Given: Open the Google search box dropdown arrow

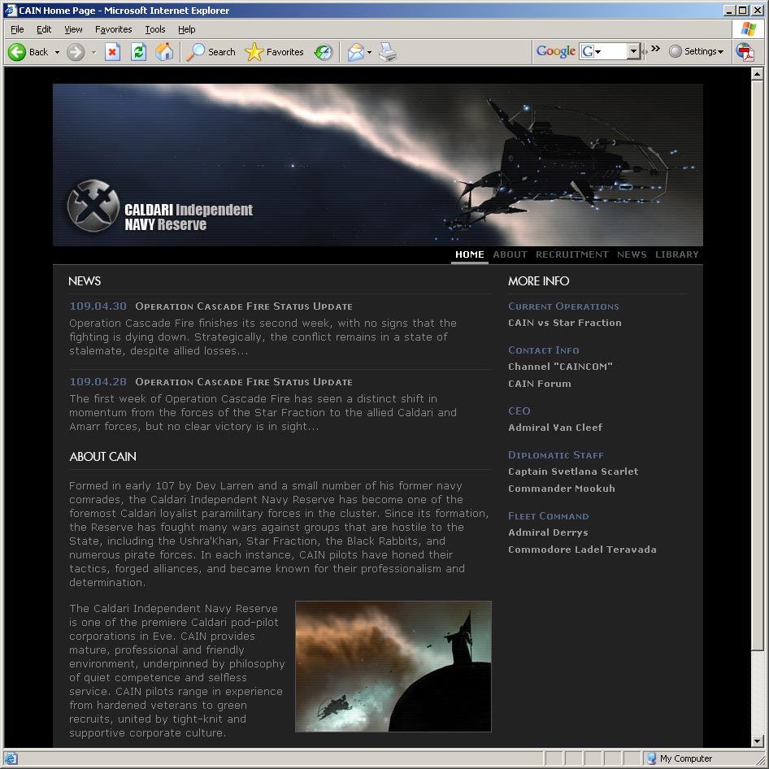Looking at the screenshot, I should pos(633,51).
